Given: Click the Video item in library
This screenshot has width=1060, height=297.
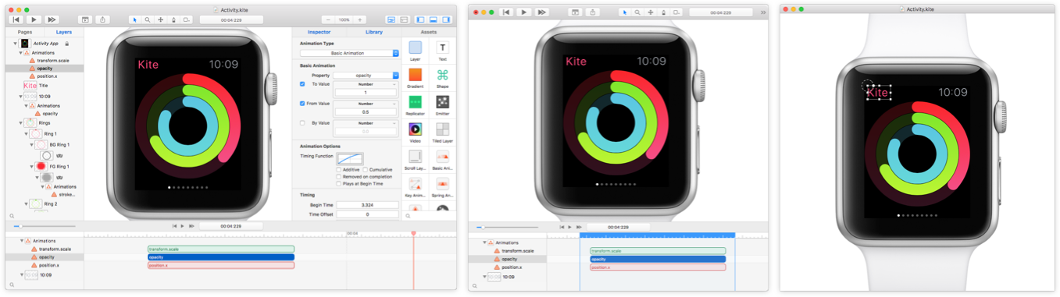Looking at the screenshot, I should 416,133.
